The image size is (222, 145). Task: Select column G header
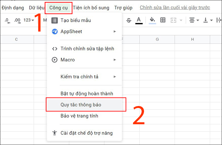[x=157, y=39]
